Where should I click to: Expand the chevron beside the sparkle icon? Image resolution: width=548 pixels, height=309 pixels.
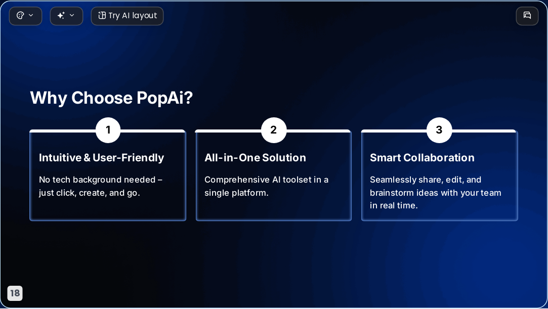[72, 15]
